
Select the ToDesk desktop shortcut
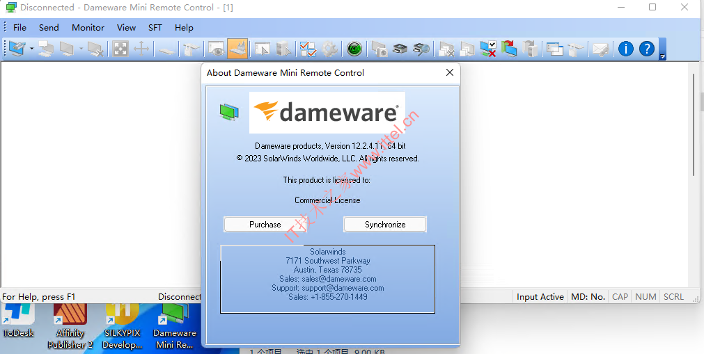pos(18,322)
